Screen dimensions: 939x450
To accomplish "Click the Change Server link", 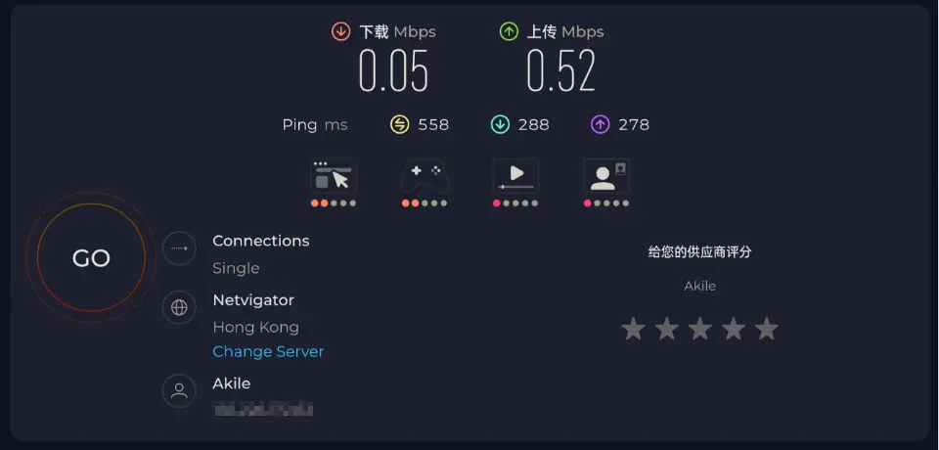I will coord(268,351).
